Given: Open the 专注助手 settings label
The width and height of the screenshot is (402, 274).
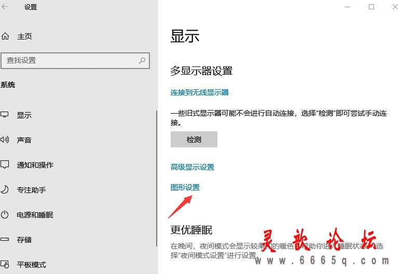Looking at the screenshot, I should point(32,190).
